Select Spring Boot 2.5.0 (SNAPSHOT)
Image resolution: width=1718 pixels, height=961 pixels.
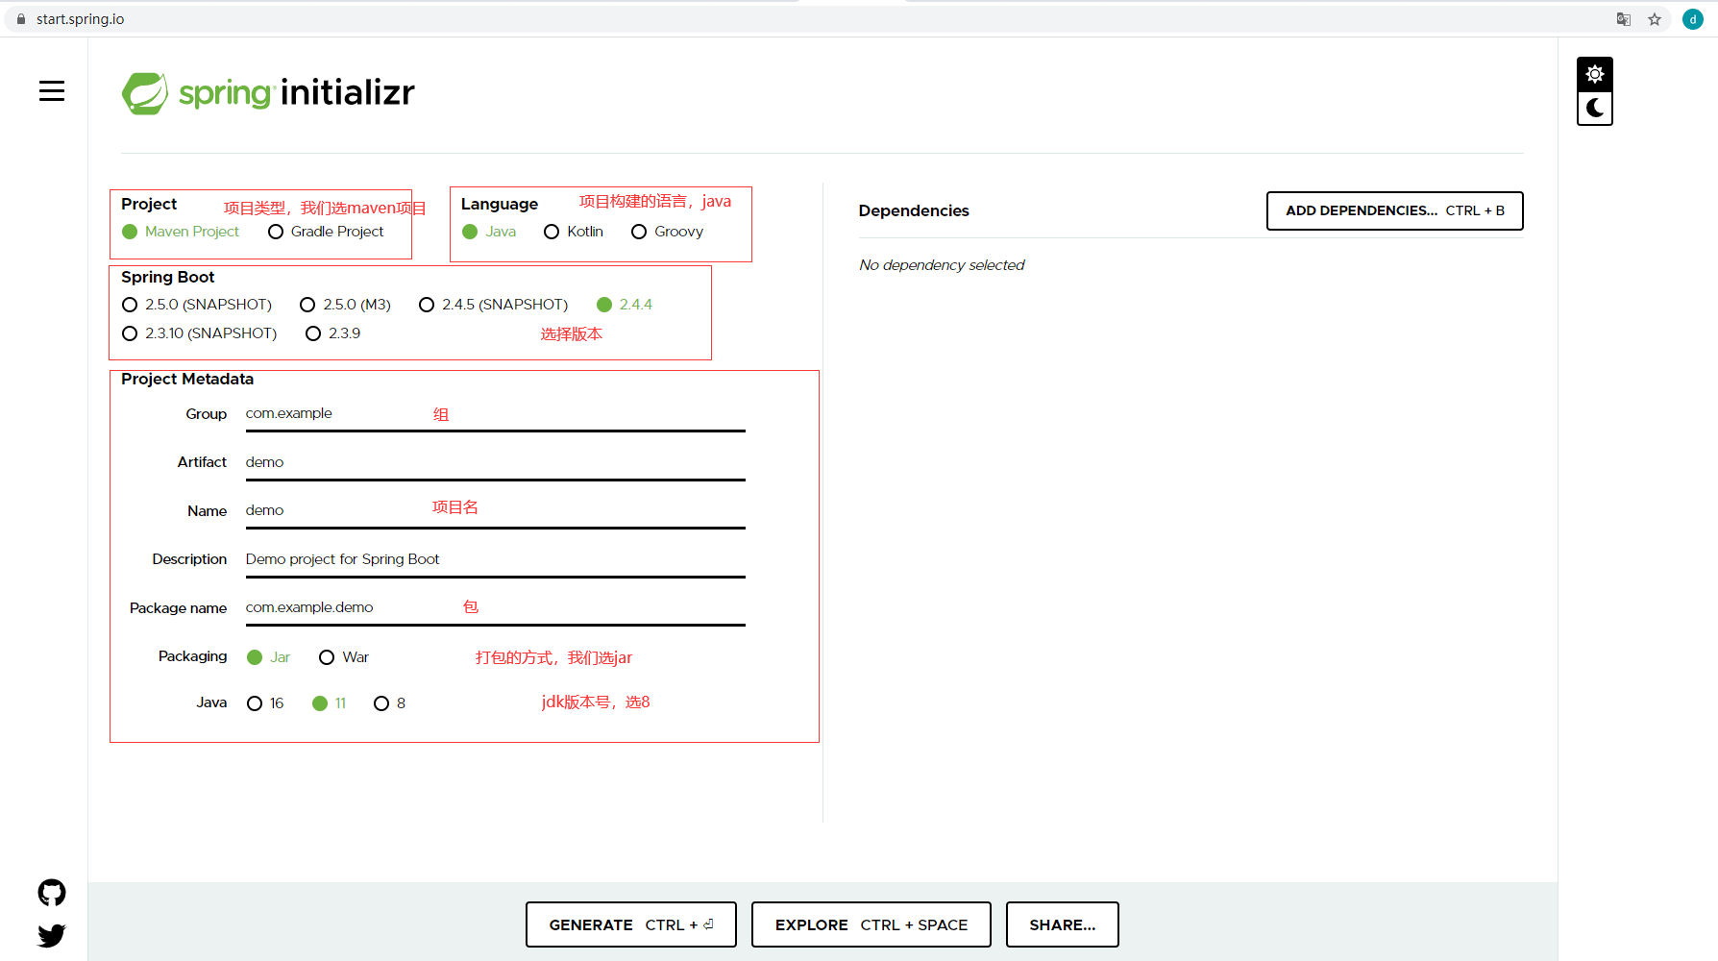click(x=197, y=305)
